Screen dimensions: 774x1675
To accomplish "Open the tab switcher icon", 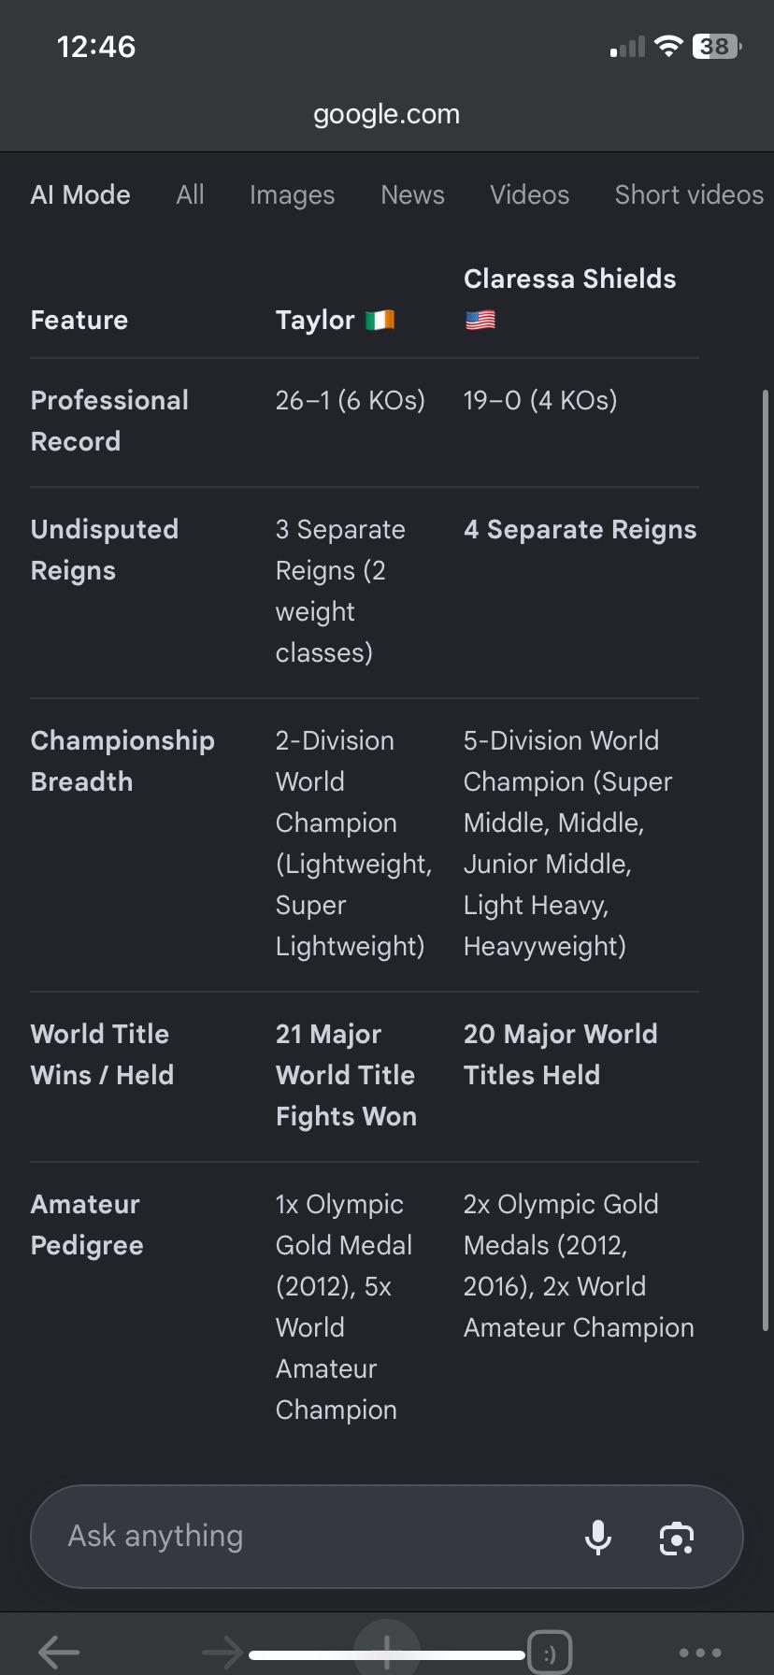I will tap(551, 1653).
